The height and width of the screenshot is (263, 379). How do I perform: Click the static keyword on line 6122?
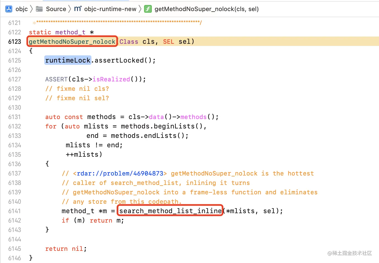pos(40,32)
